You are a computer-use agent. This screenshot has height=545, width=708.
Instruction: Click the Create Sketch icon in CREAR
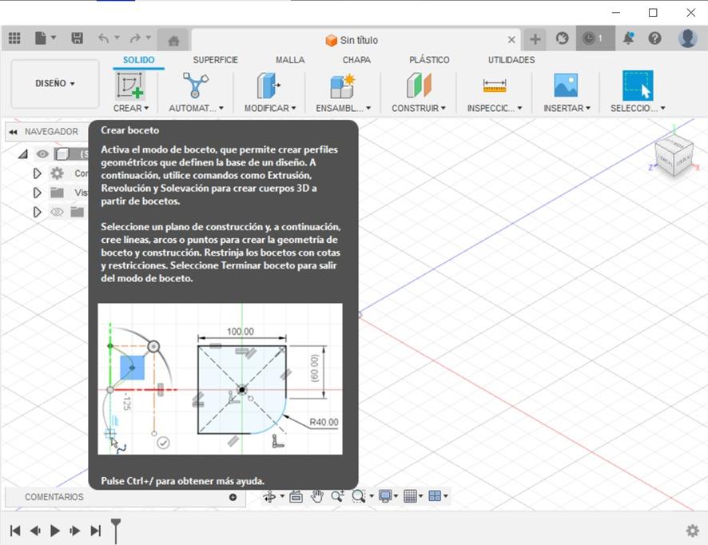pos(130,86)
